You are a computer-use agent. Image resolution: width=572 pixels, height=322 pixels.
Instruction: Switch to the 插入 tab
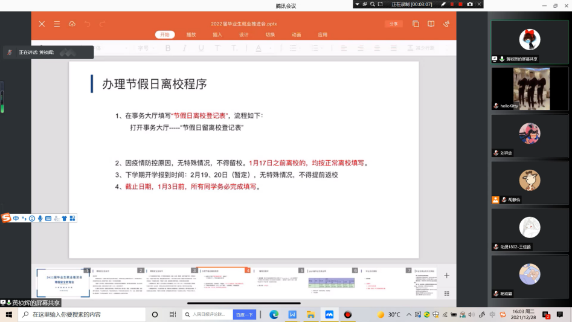coord(217,34)
